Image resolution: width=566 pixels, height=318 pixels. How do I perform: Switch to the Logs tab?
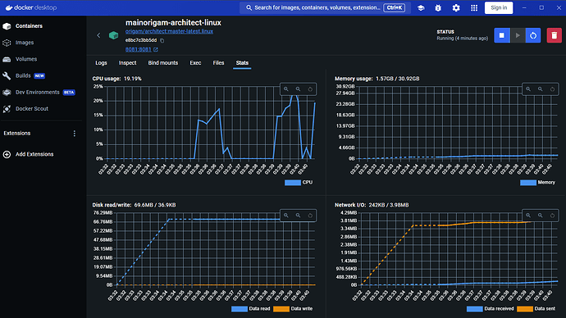pyautogui.click(x=101, y=63)
